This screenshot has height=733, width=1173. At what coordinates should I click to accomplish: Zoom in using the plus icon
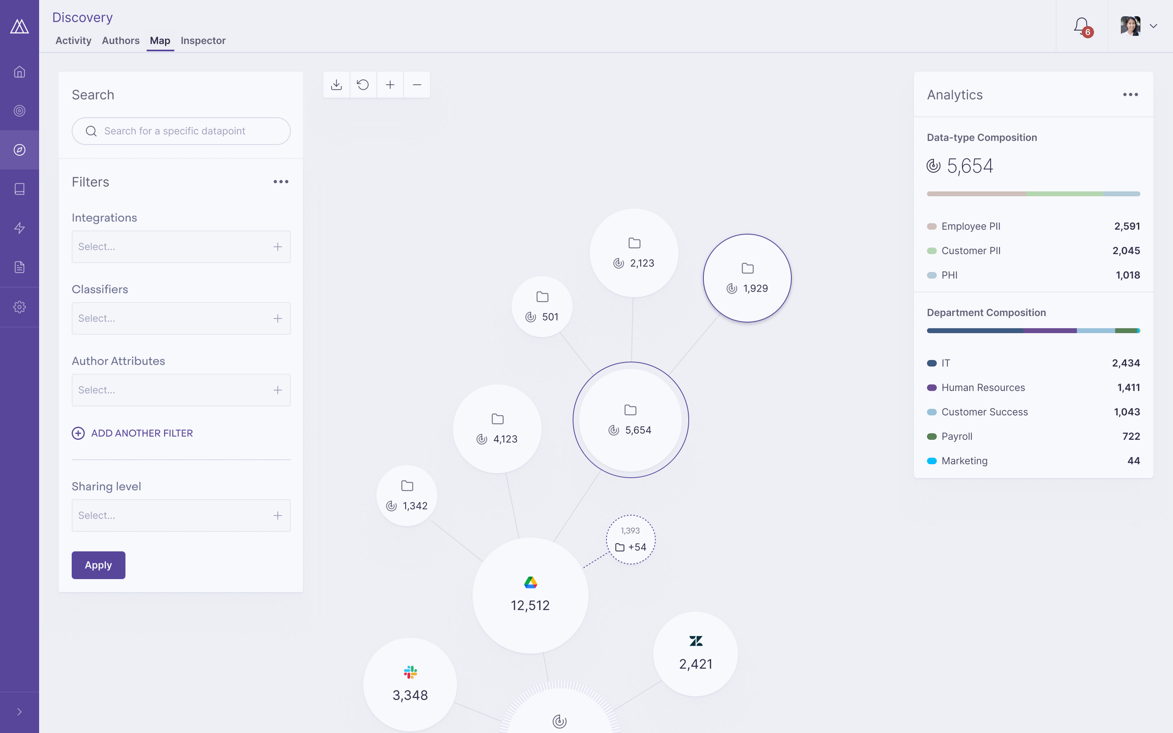[x=390, y=84]
